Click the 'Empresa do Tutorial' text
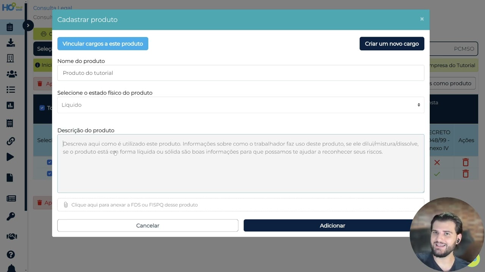 pyautogui.click(x=452, y=65)
